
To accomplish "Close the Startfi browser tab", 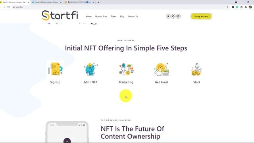I will 28,2.
